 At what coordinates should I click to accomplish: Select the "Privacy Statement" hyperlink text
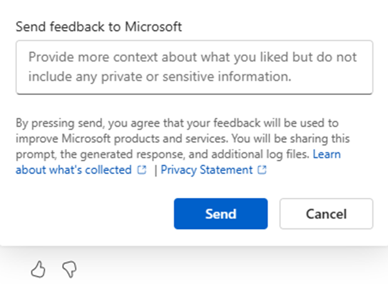(x=207, y=170)
